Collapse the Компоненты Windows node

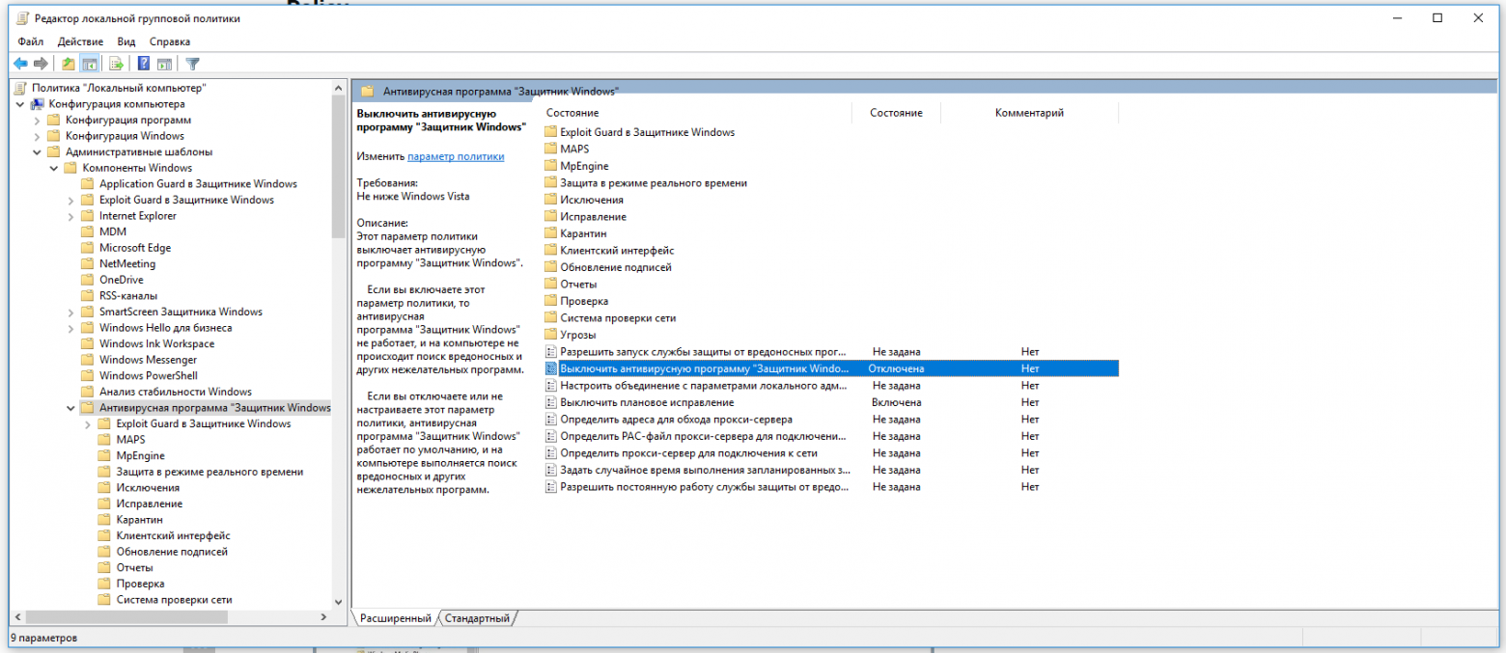54,167
